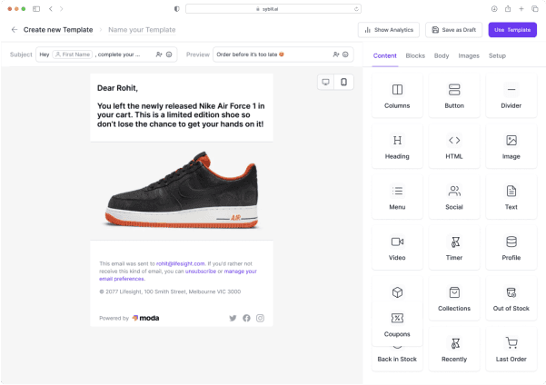
Task: Toggle the browser sidebar
Action: 36,9
